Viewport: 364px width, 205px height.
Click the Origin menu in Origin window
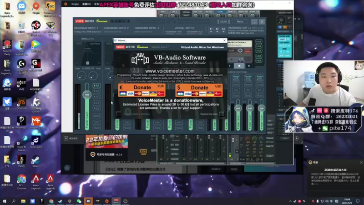point(75,4)
